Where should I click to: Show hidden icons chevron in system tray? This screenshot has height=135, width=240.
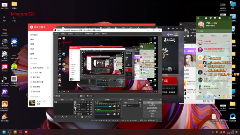click(x=209, y=132)
